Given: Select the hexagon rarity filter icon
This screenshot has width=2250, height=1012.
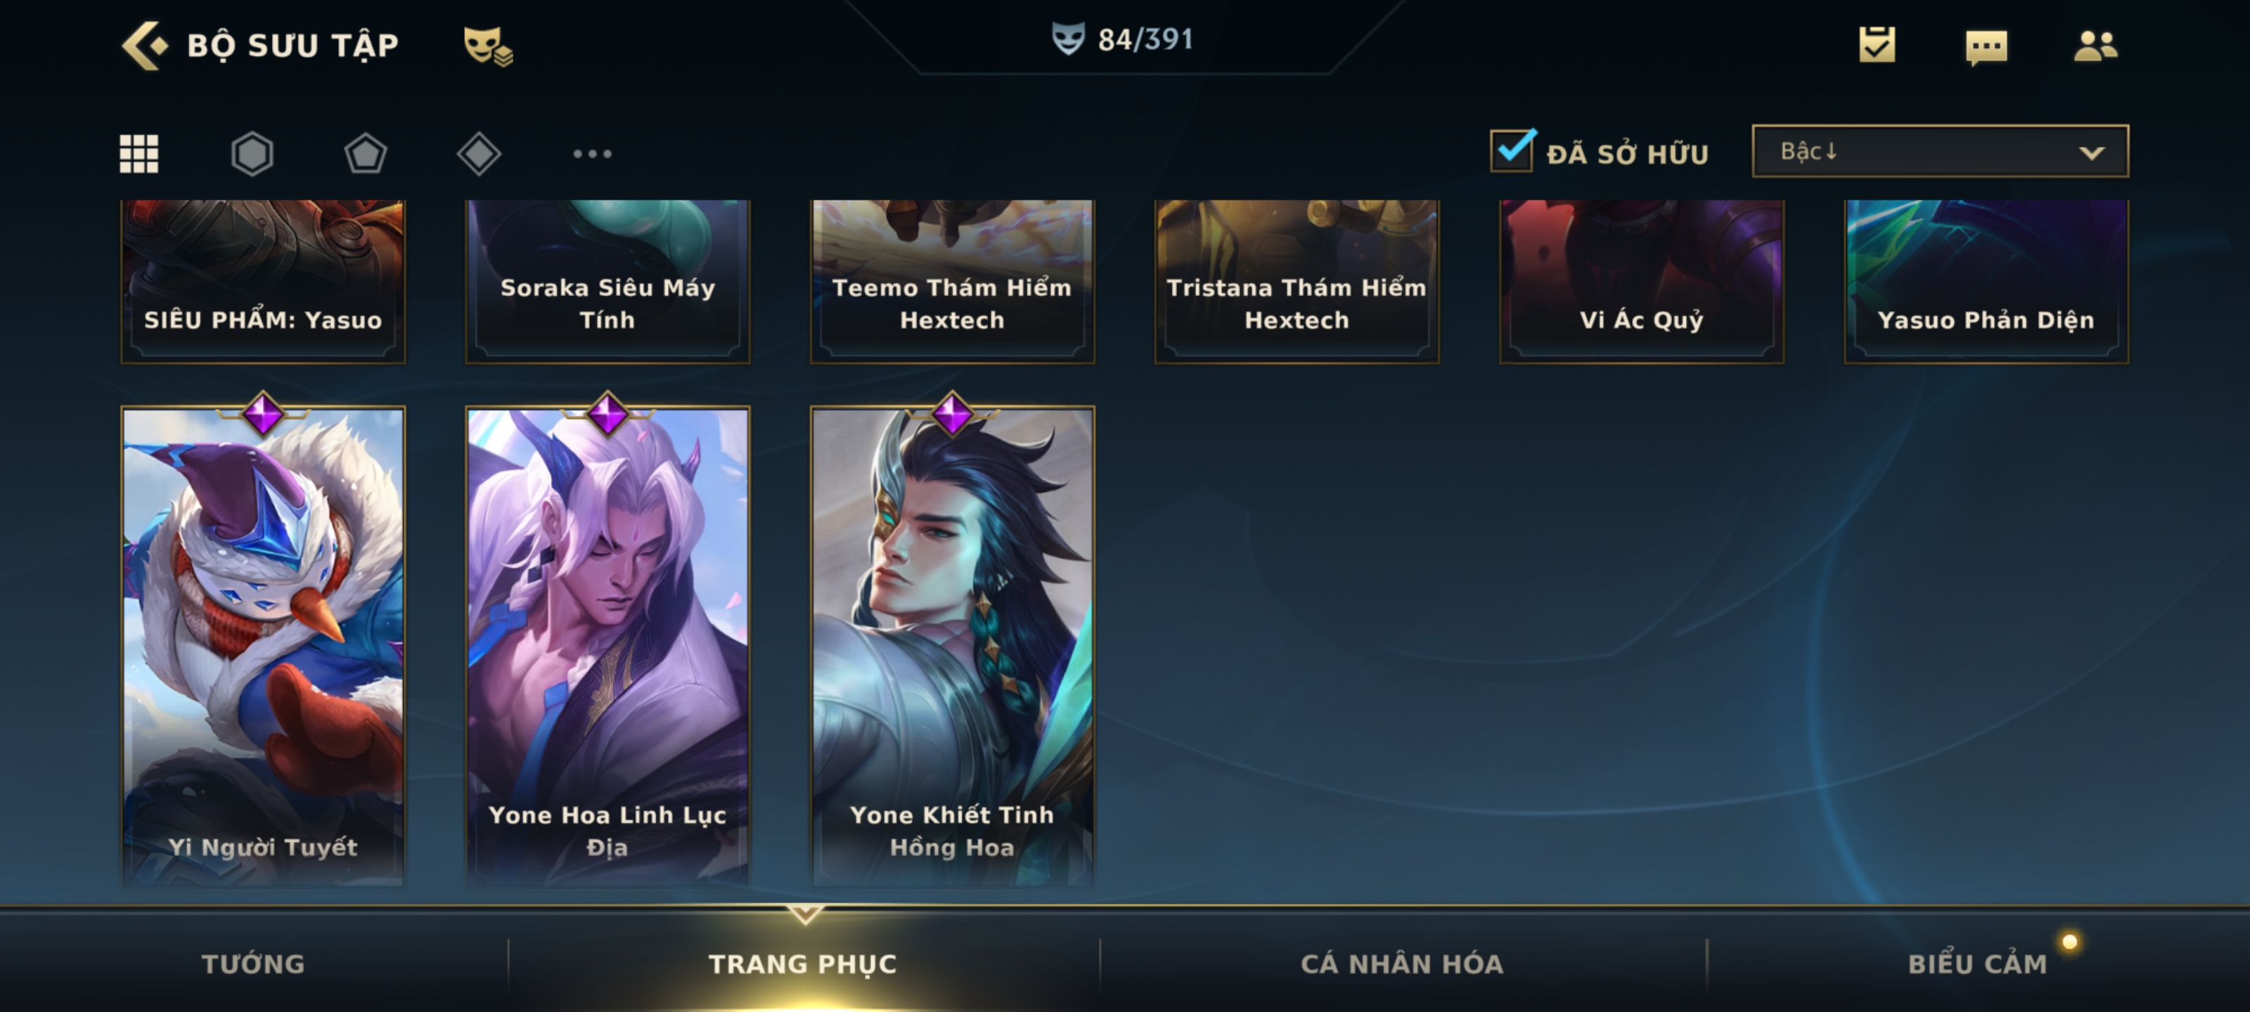Looking at the screenshot, I should tap(252, 154).
